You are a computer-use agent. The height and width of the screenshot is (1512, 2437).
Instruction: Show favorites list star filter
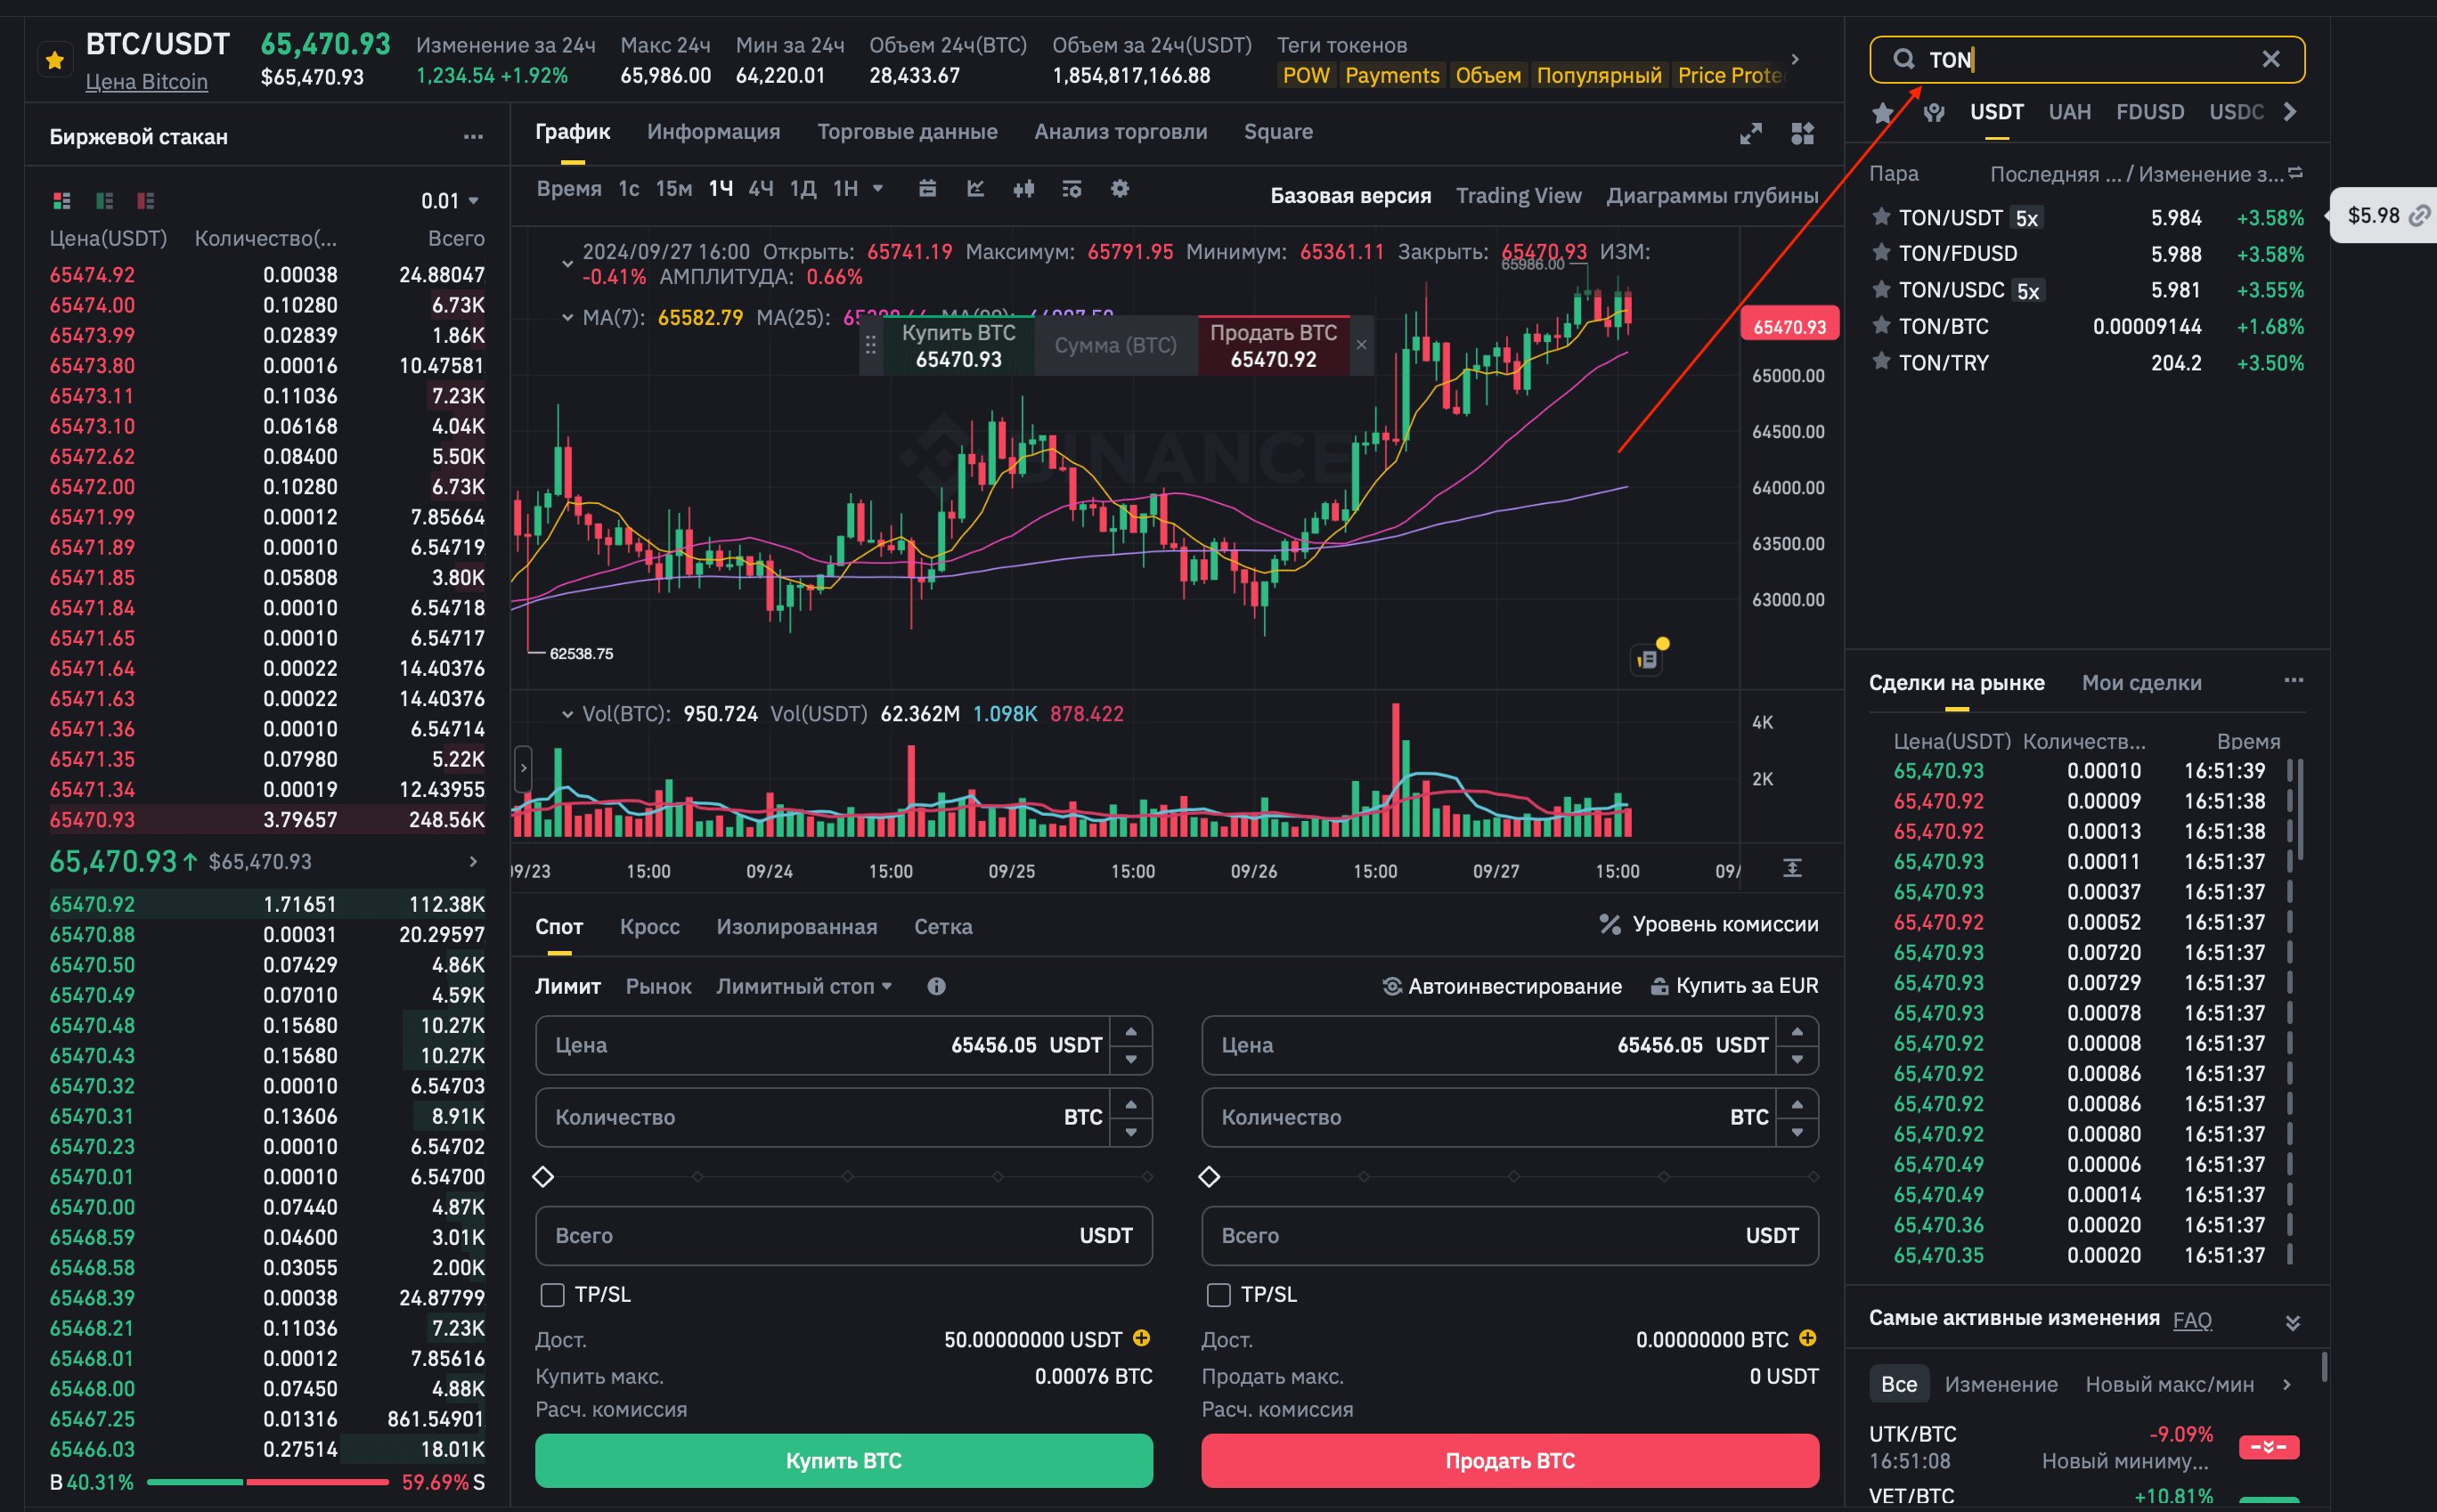1883,112
